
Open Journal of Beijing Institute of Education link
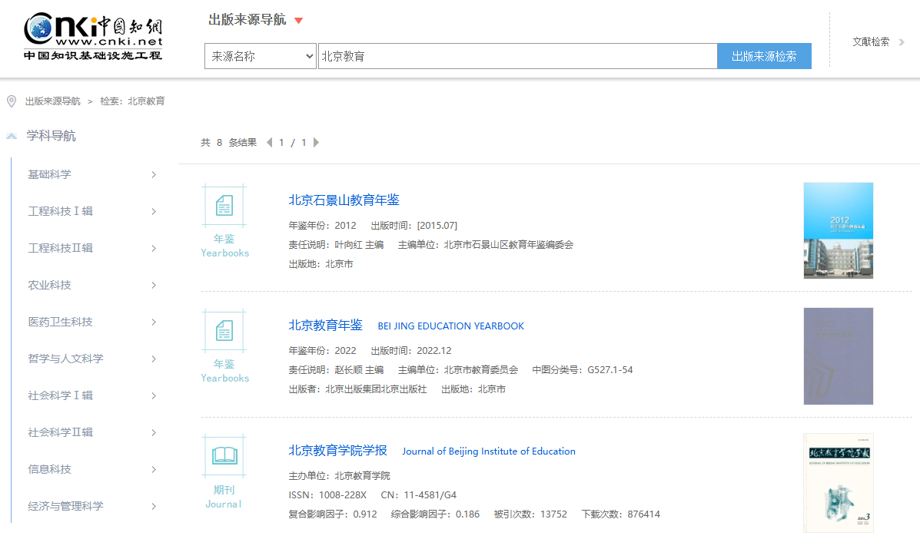pyautogui.click(x=489, y=451)
